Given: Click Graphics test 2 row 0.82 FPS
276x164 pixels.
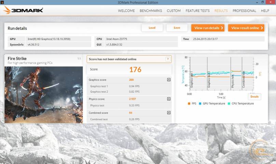Looking at the screenshot, I should 129,92.
